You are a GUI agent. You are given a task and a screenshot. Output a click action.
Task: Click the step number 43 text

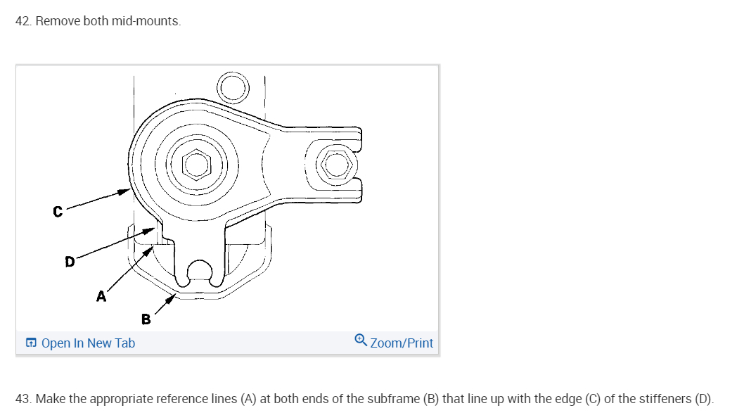24,399
